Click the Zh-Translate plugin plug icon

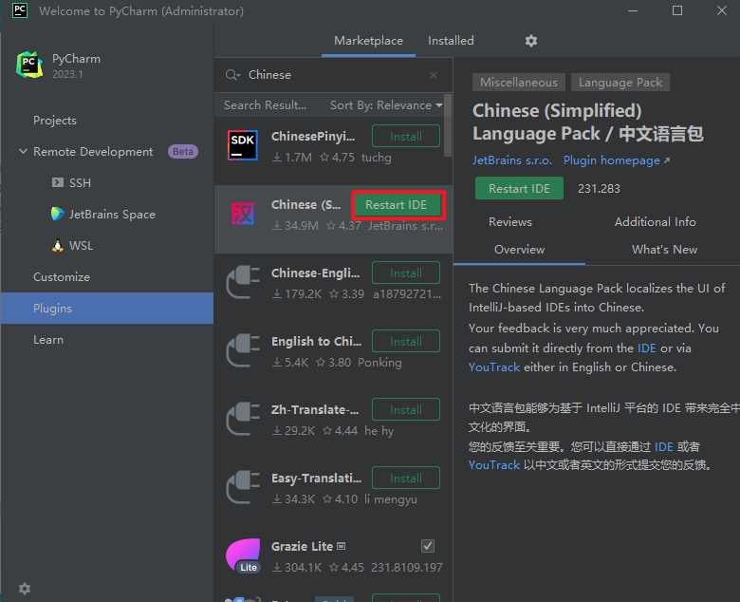pyautogui.click(x=243, y=420)
